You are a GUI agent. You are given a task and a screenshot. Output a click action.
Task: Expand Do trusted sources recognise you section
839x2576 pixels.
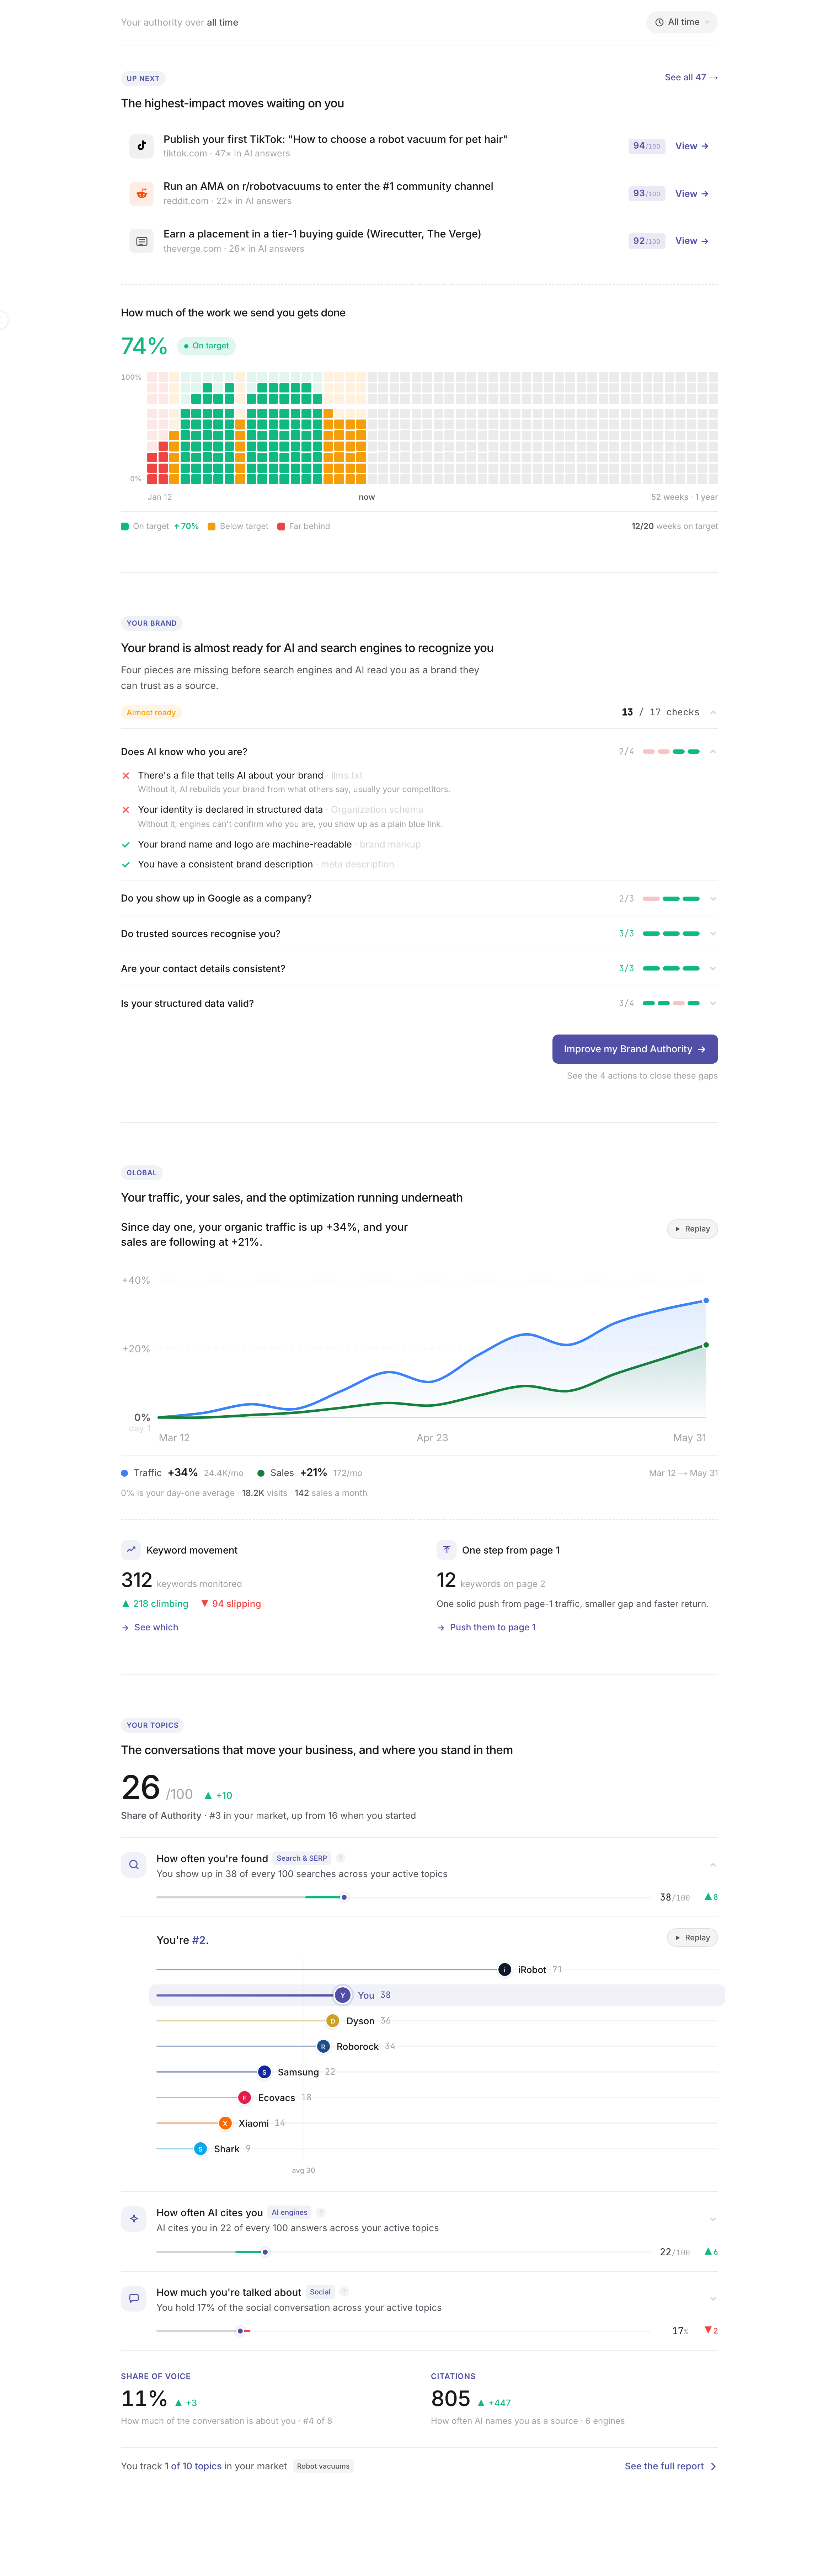713,934
